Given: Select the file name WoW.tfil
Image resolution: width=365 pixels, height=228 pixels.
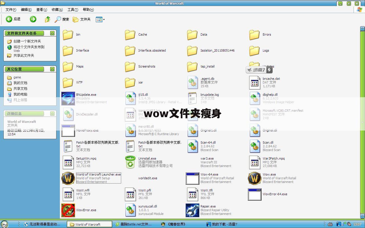Looking at the screenshot, I should [206, 190].
